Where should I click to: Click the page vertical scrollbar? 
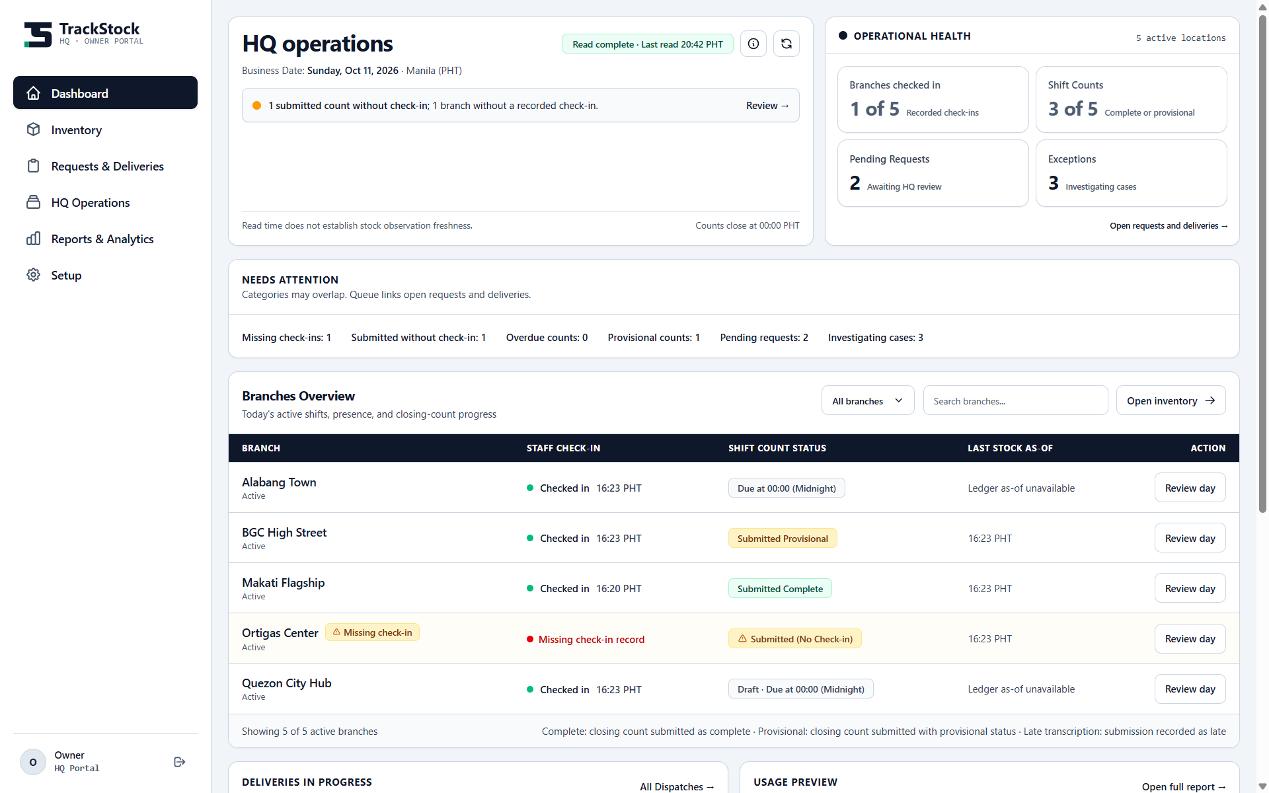click(1262, 264)
